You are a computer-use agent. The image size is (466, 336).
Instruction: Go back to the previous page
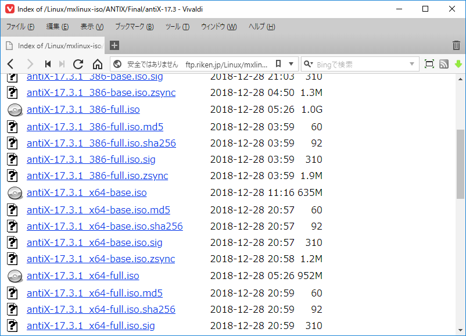[10, 64]
